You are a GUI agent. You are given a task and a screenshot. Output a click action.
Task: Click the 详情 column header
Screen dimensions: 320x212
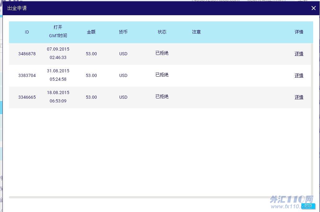(x=299, y=32)
